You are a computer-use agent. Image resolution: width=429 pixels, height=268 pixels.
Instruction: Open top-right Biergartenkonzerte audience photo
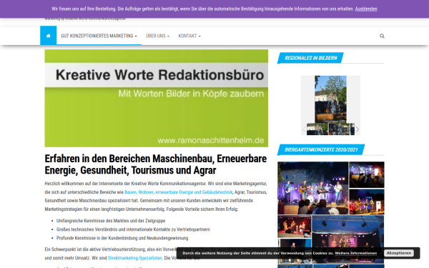coord(367,175)
